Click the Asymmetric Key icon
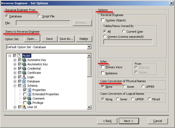 pyautogui.click(x=24, y=64)
